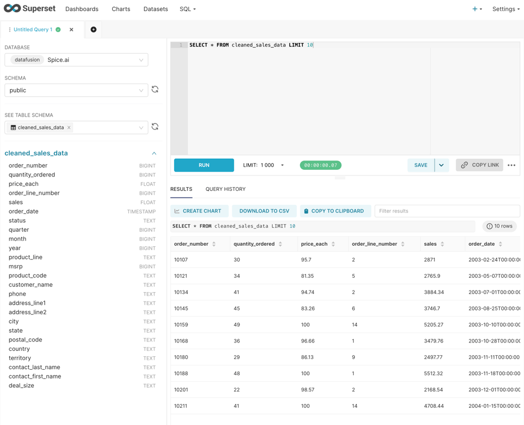Refresh the schema list
The image size is (524, 425).
pyautogui.click(x=155, y=90)
